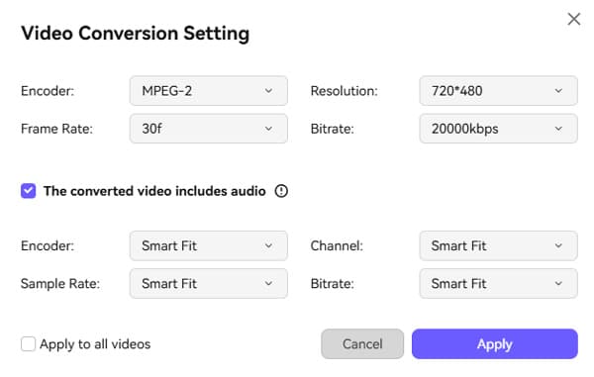Open the audio Encoder Smart Fit dropdown
Viewport: 594px width, 377px height.
pos(209,245)
